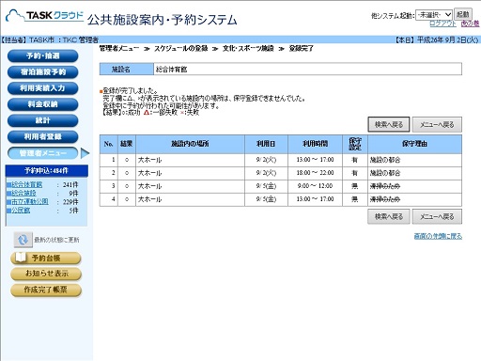
Task: Open the 総合施設 reservation link
Action: click(x=23, y=193)
